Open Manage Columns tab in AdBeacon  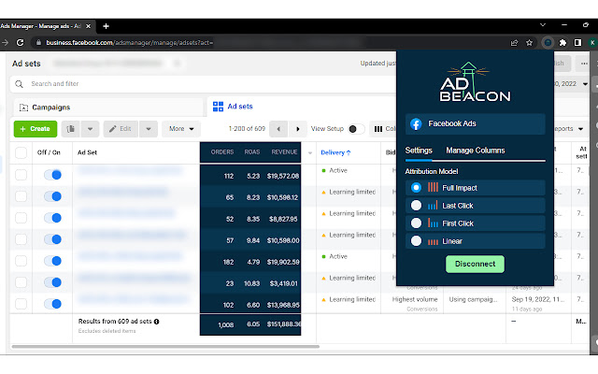[x=476, y=151]
